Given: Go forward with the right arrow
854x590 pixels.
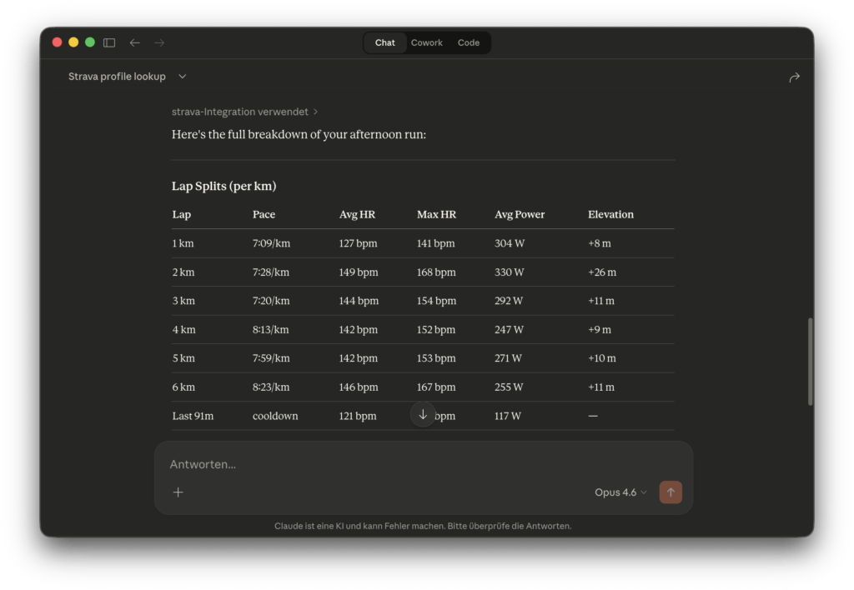Looking at the screenshot, I should [159, 42].
